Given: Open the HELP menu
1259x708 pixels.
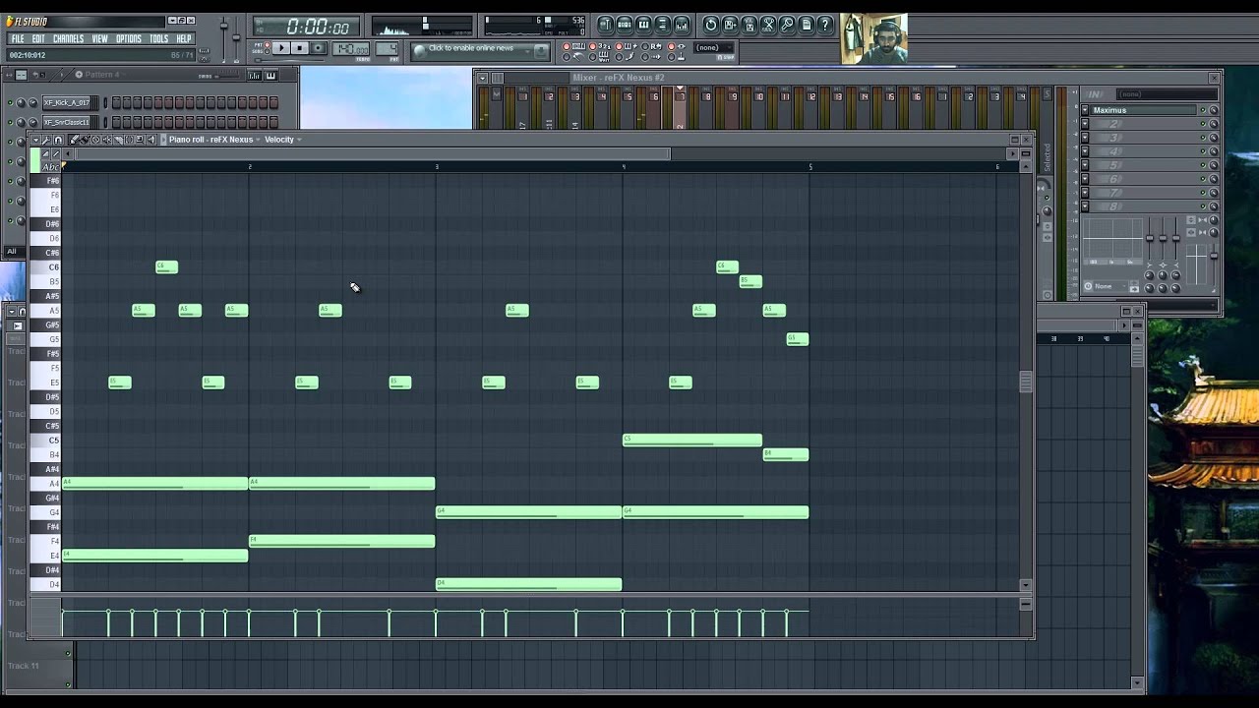Looking at the screenshot, I should (x=184, y=39).
